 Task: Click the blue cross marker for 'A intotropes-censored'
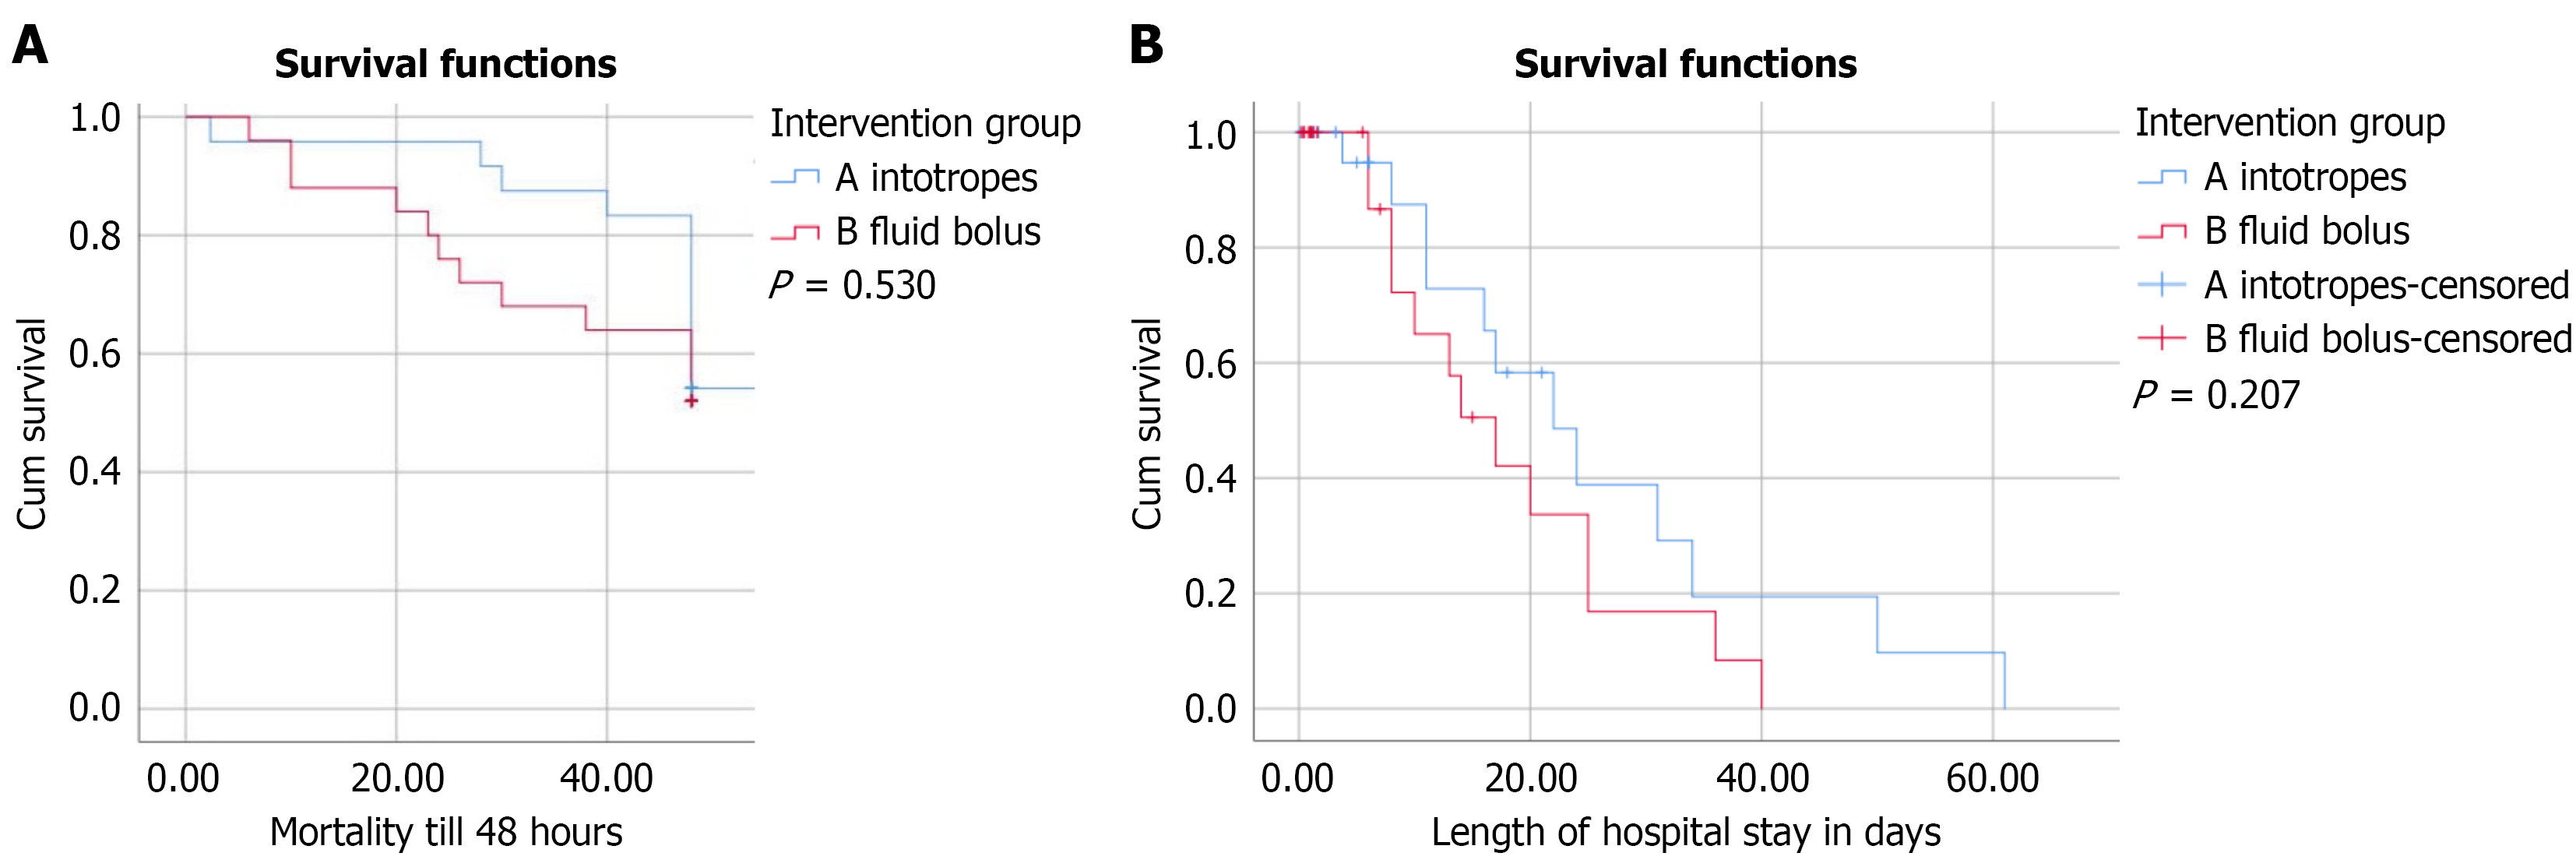(2162, 285)
